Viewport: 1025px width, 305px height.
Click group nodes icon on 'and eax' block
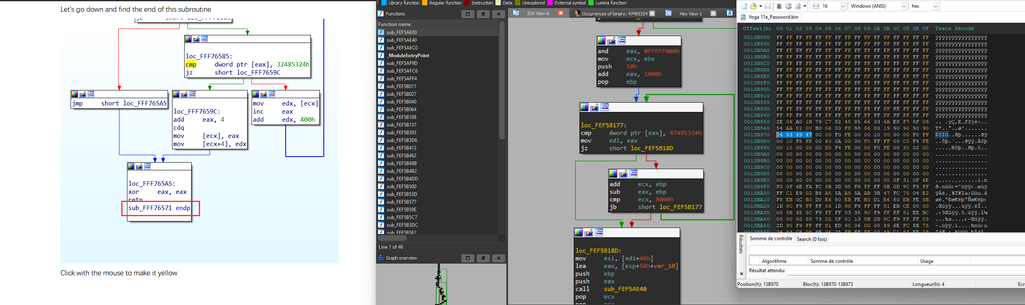coord(622,41)
